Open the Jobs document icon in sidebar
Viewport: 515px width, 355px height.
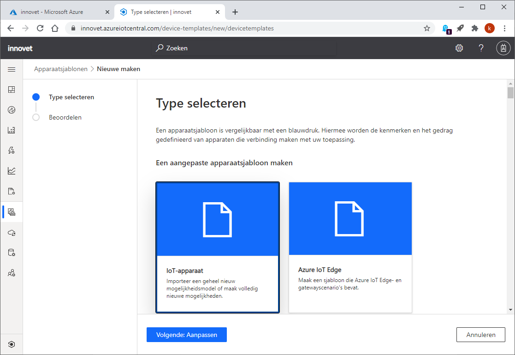click(12, 191)
